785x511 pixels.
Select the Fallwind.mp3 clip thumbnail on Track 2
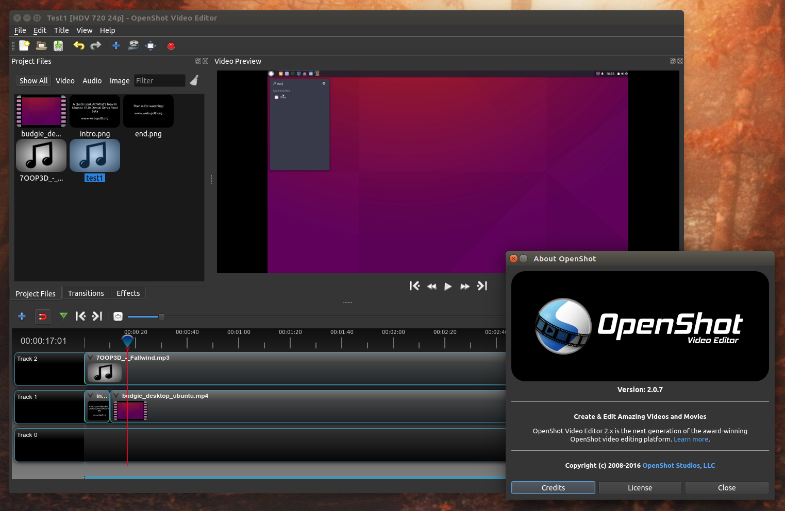105,372
